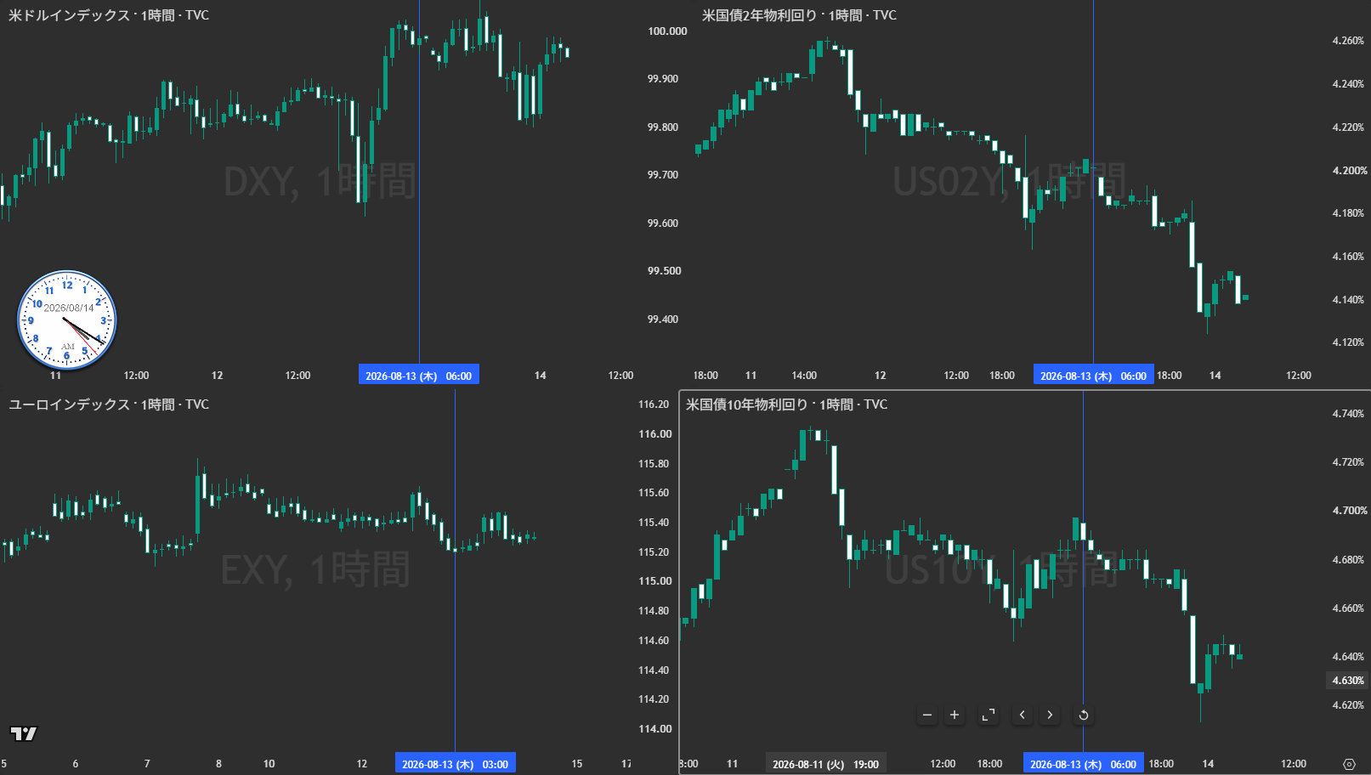The height and width of the screenshot is (775, 1371).
Task: Open chart settings hexagon icon
Action: [1349, 764]
